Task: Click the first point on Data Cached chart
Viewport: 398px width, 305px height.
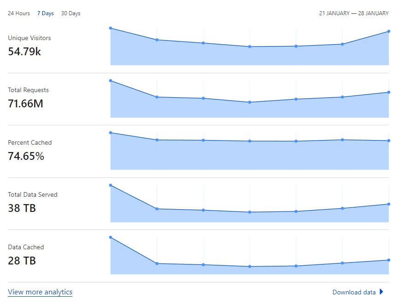Action: point(111,237)
